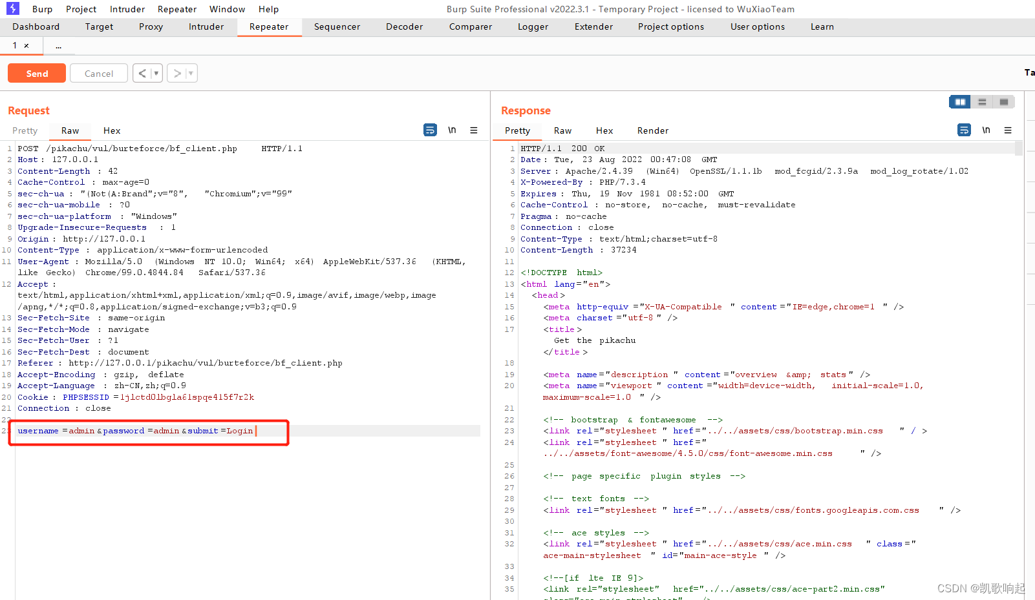This screenshot has width=1035, height=600.
Task: Select top-bottom split layout icon
Action: (982, 102)
